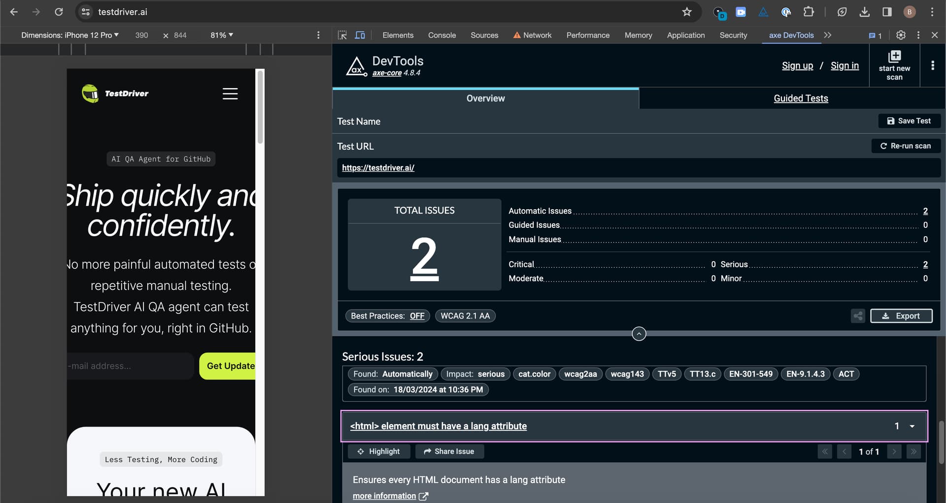This screenshot has height=503, width=946.
Task: Click the Sign in link
Action: pos(845,65)
